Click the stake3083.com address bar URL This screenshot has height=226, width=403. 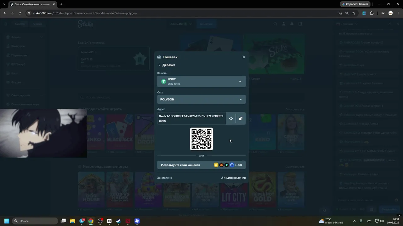tap(85, 13)
